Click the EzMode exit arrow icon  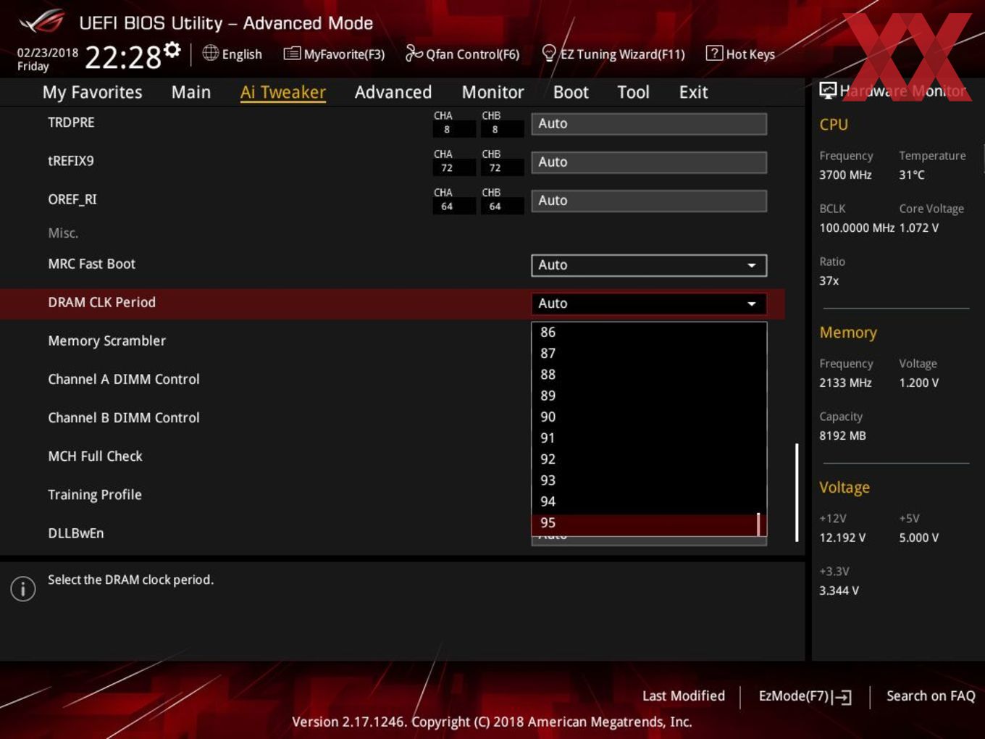tap(842, 697)
